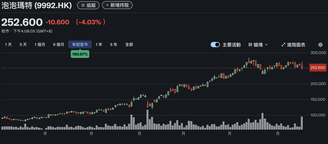Switch to the 1個月 range

(x=40, y=45)
